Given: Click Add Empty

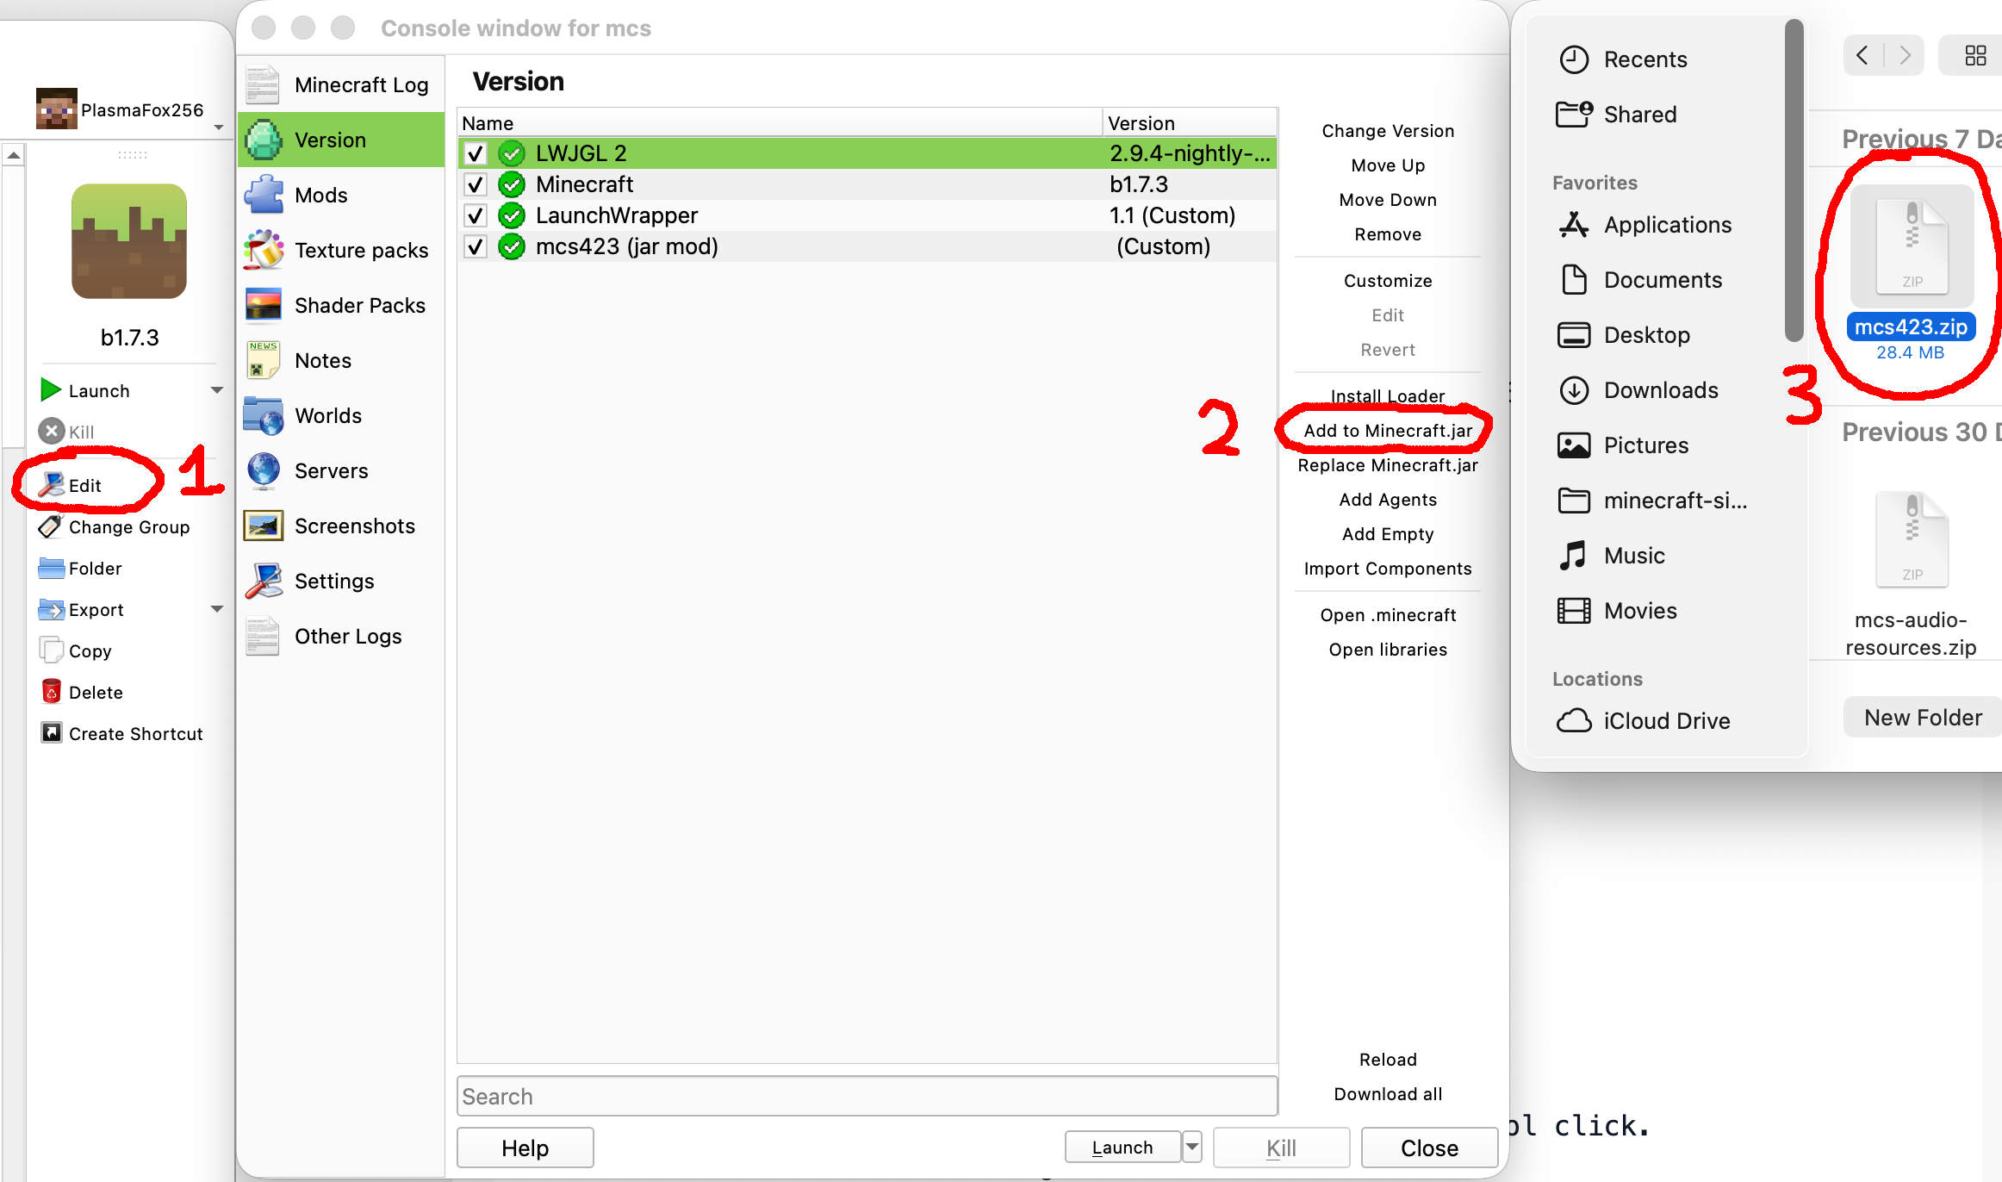Looking at the screenshot, I should tap(1388, 534).
